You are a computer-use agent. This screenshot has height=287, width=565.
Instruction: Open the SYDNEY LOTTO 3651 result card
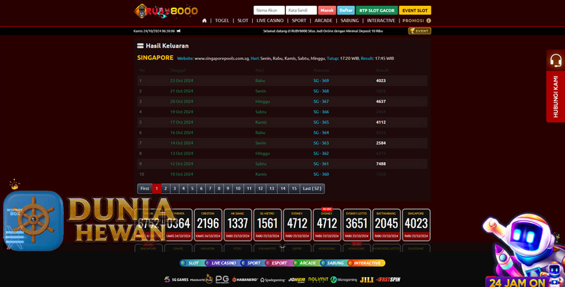[x=356, y=225]
